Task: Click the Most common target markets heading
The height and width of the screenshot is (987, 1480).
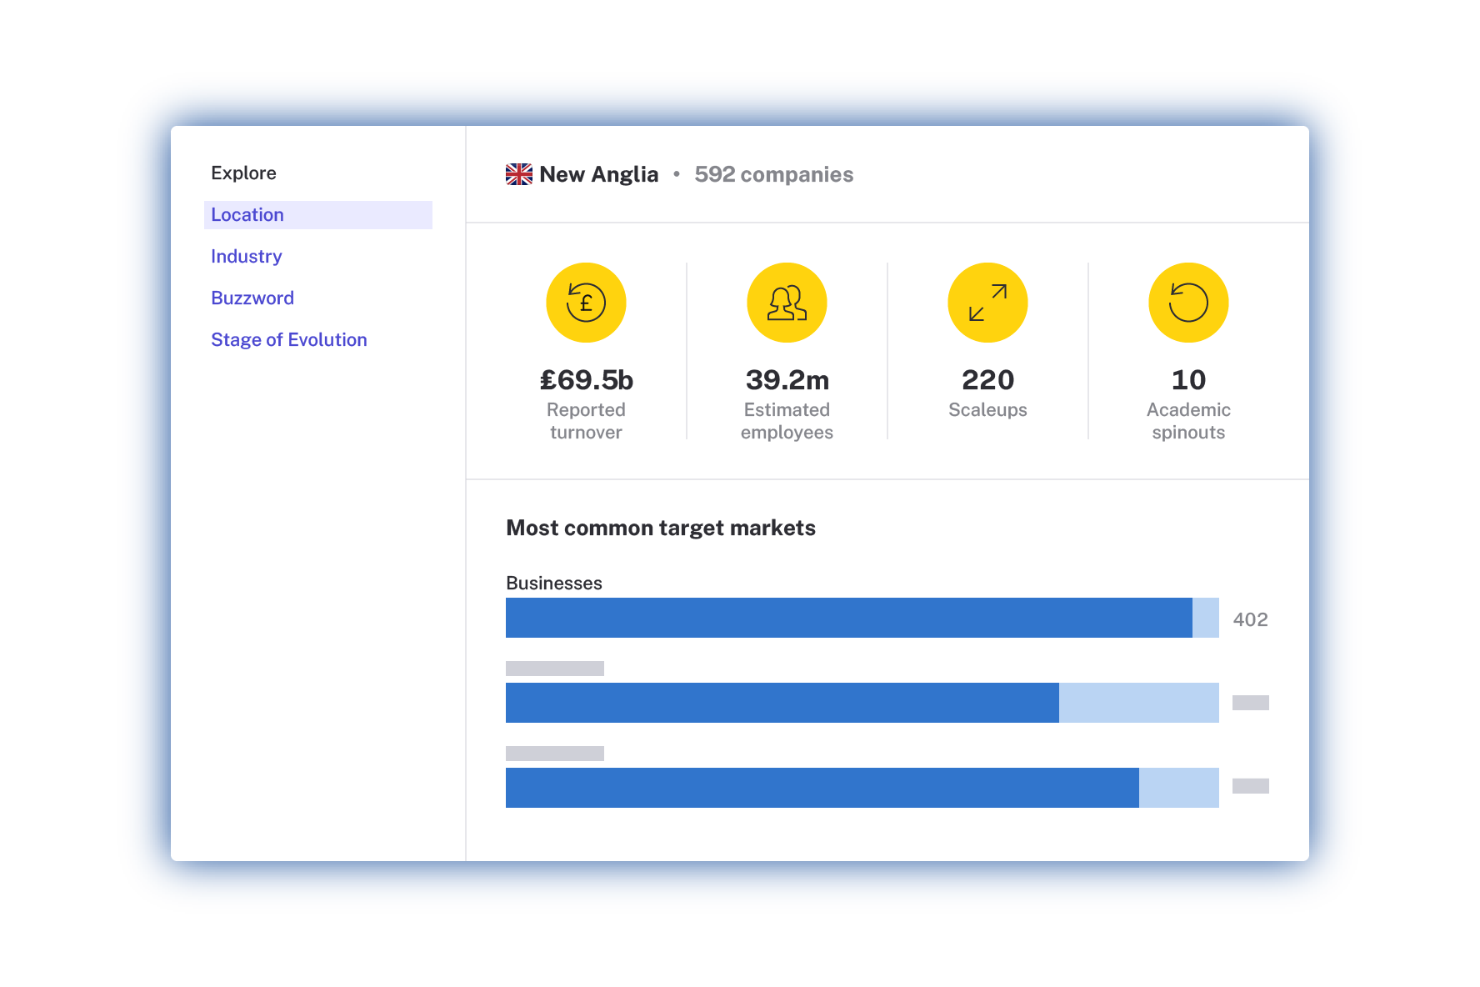Action: pyautogui.click(x=661, y=528)
